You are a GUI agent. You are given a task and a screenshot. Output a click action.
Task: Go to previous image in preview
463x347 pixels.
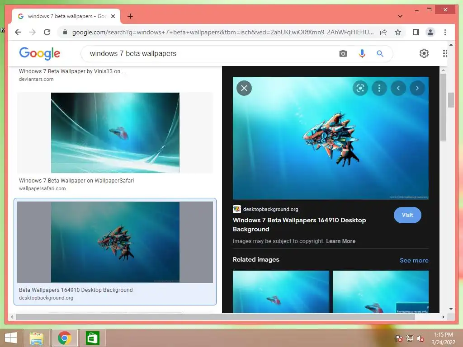pyautogui.click(x=398, y=88)
